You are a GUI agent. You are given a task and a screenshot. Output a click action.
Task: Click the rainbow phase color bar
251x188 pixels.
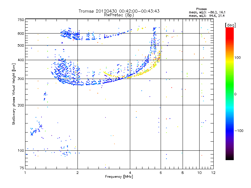(x=230, y=94)
